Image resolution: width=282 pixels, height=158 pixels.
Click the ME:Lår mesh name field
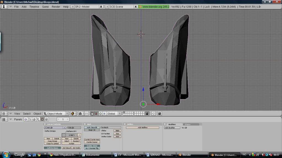[x=55, y=128]
